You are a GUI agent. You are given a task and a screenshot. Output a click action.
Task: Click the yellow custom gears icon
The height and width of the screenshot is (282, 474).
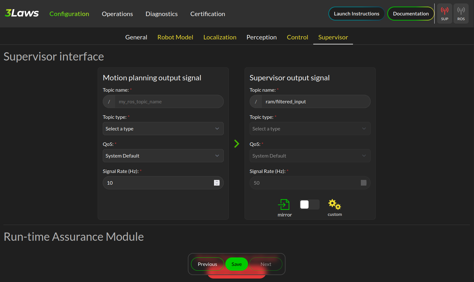[x=334, y=204]
